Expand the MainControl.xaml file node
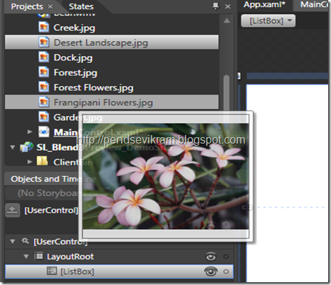The image size is (331, 285). [x=30, y=132]
